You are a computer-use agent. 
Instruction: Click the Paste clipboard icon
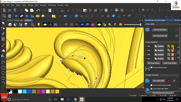(32, 10)
